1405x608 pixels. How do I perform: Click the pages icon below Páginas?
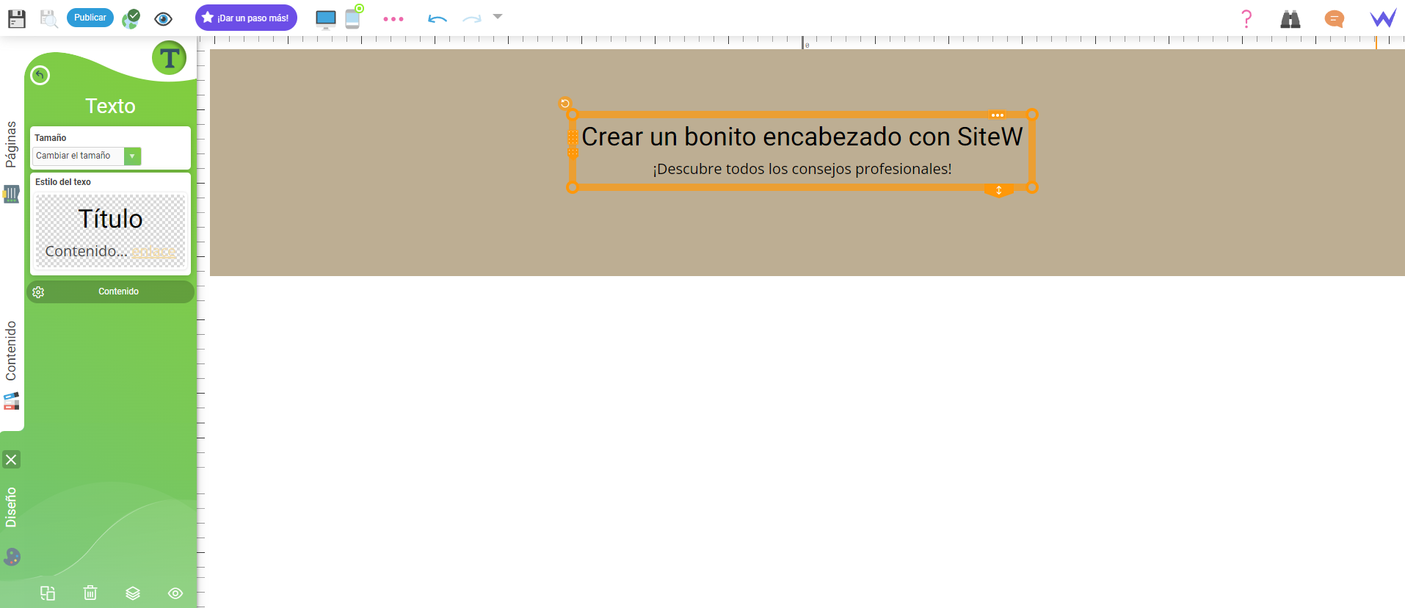click(11, 195)
